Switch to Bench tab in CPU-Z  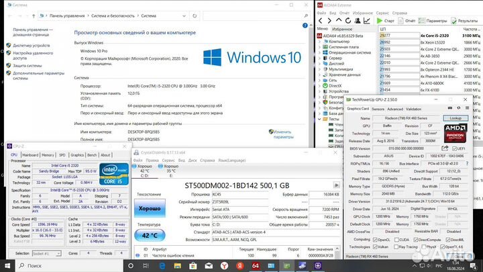tap(92, 155)
